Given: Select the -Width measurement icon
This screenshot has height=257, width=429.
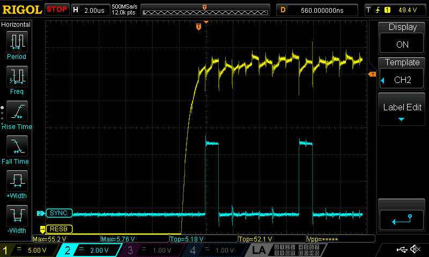Looking at the screenshot, I should 17,218.
